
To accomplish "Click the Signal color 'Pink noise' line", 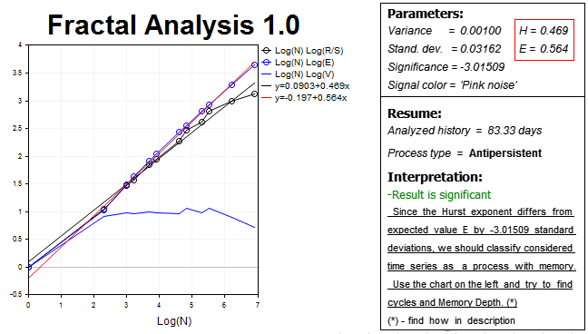I will point(453,85).
